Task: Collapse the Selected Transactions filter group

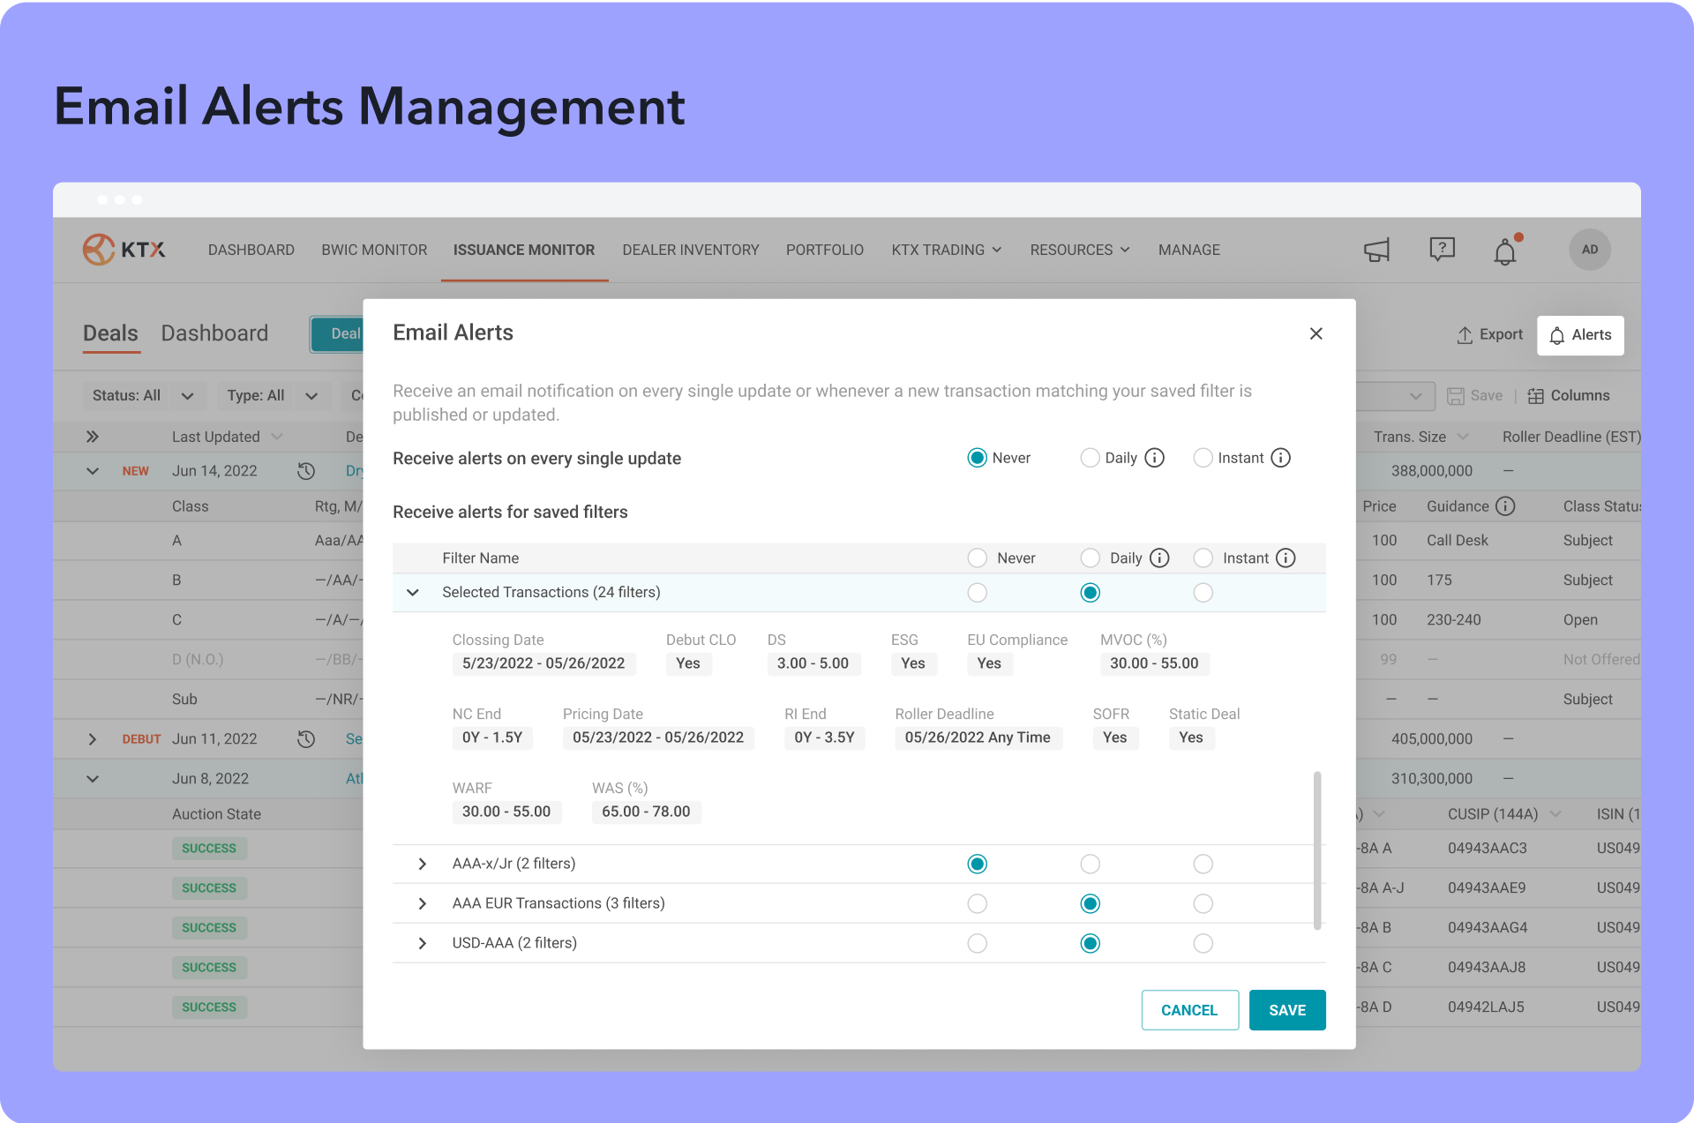Action: [412, 592]
